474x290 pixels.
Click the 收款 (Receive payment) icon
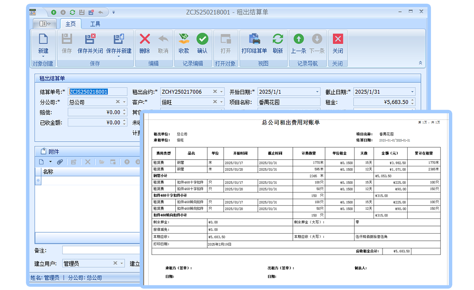point(183,40)
